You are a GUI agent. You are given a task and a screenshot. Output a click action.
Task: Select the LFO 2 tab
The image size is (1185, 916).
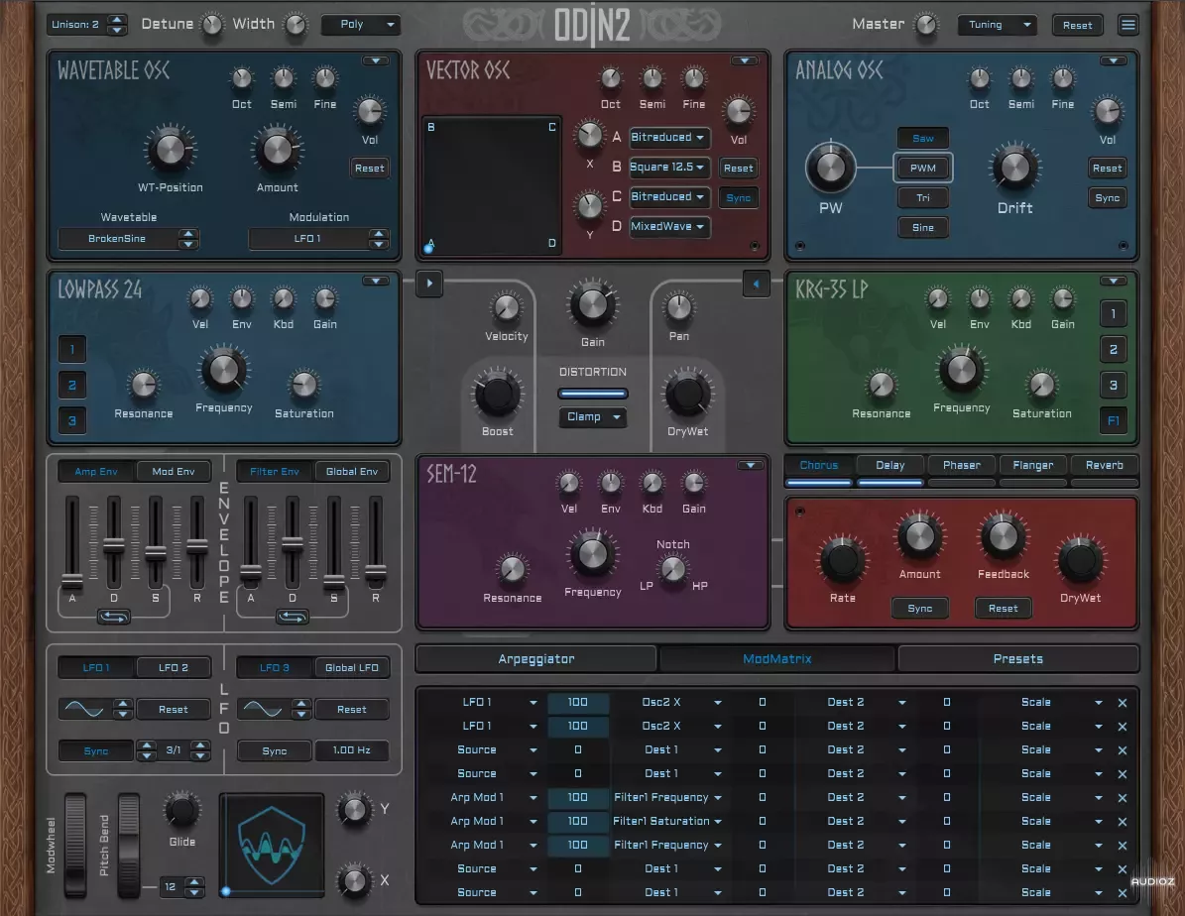point(174,668)
